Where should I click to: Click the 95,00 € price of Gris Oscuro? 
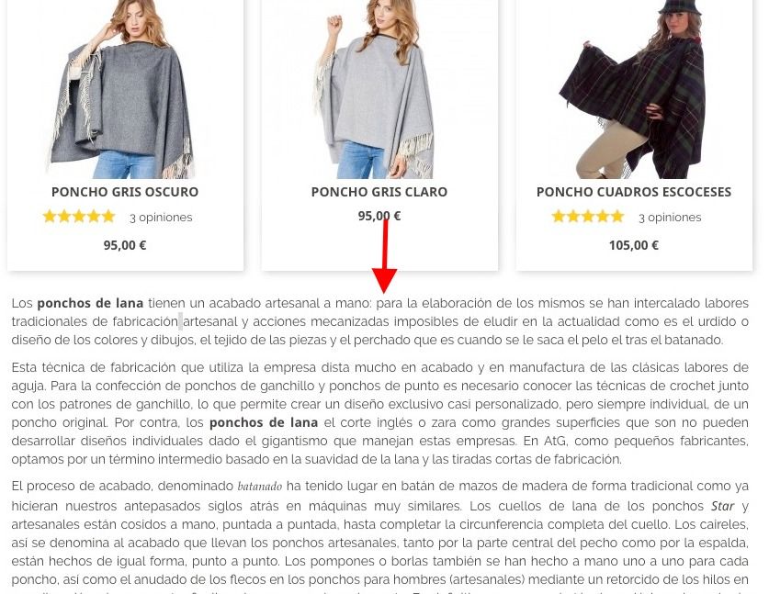coord(125,245)
